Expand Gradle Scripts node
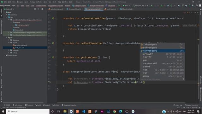Screen dimensions: 202x114 (4, 55)
